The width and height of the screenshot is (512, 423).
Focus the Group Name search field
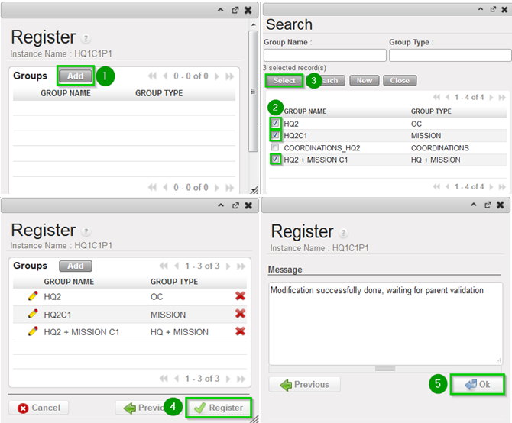pyautogui.click(x=325, y=56)
